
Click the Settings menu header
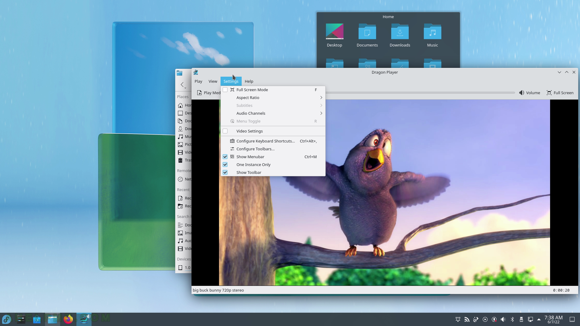231,81
